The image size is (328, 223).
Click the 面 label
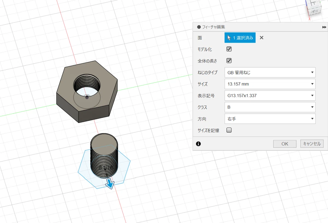[x=200, y=38]
